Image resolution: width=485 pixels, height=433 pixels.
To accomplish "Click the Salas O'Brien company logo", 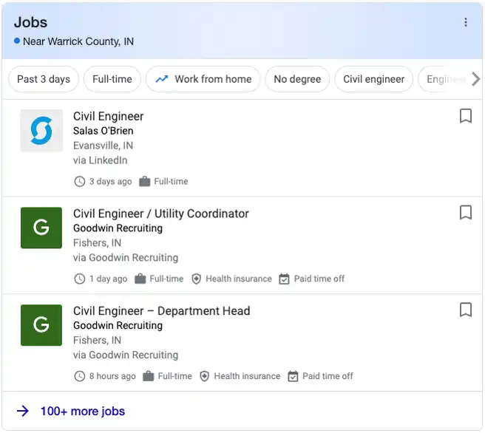I will 41,131.
